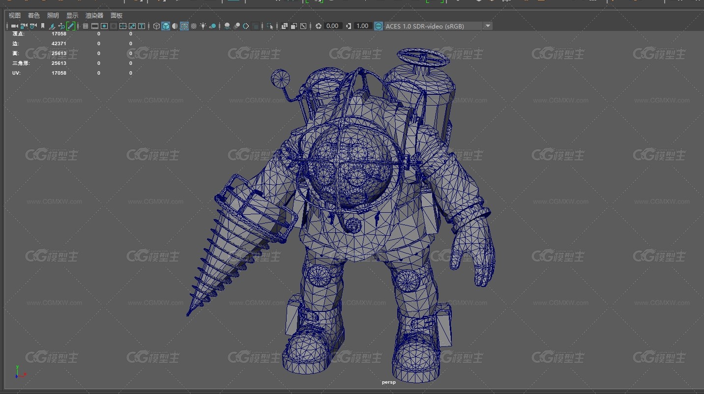Image resolution: width=704 pixels, height=394 pixels.
Task: Open Camera Attributes icon in panel toolbar
Action: point(33,26)
